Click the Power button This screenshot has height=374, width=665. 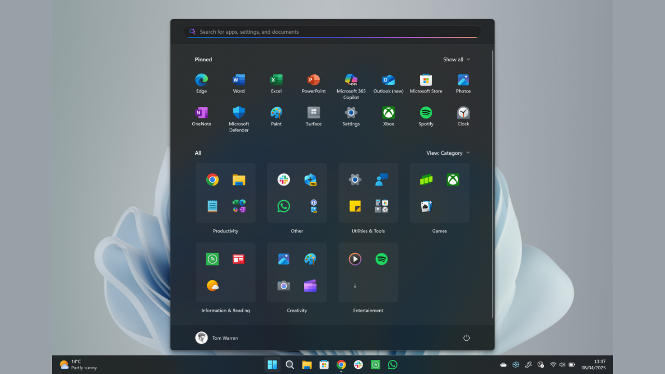[x=467, y=338]
